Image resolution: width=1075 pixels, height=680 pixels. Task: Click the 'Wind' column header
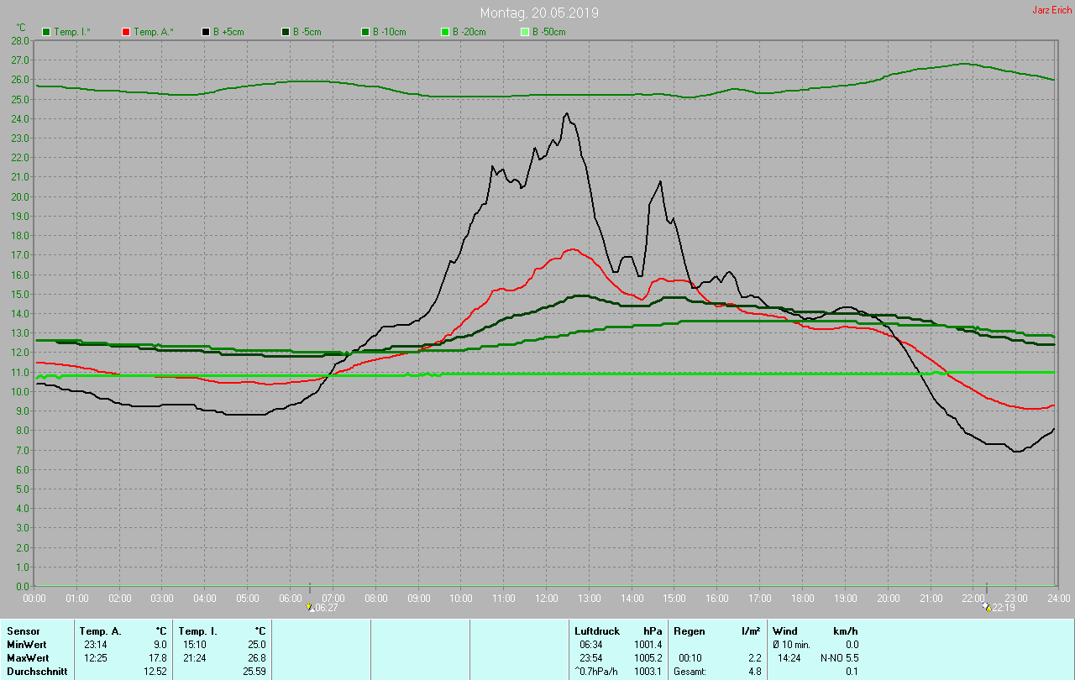[785, 630]
